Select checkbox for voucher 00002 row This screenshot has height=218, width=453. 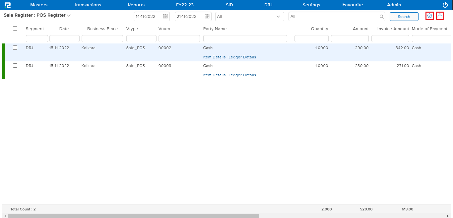pyautogui.click(x=15, y=48)
